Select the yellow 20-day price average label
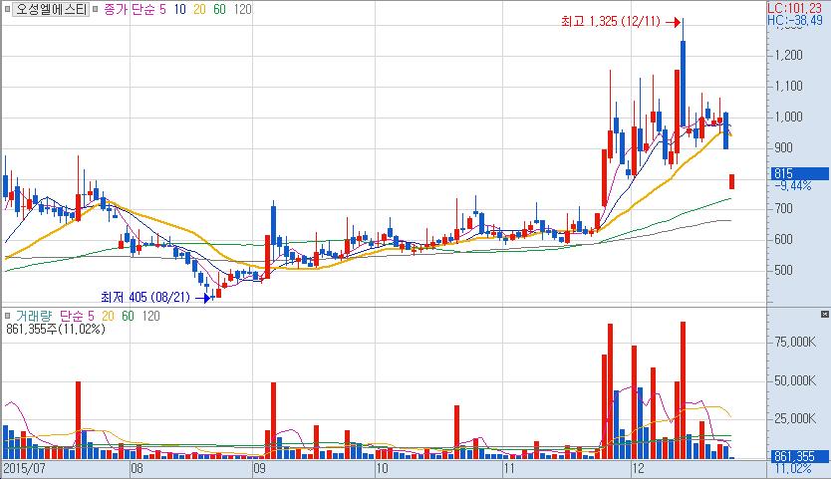 pyautogui.click(x=199, y=9)
